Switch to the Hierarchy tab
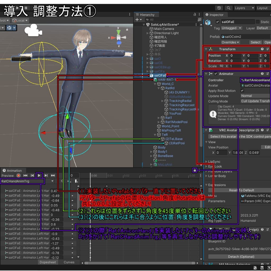This screenshot has height=271, width=271. [146, 15]
